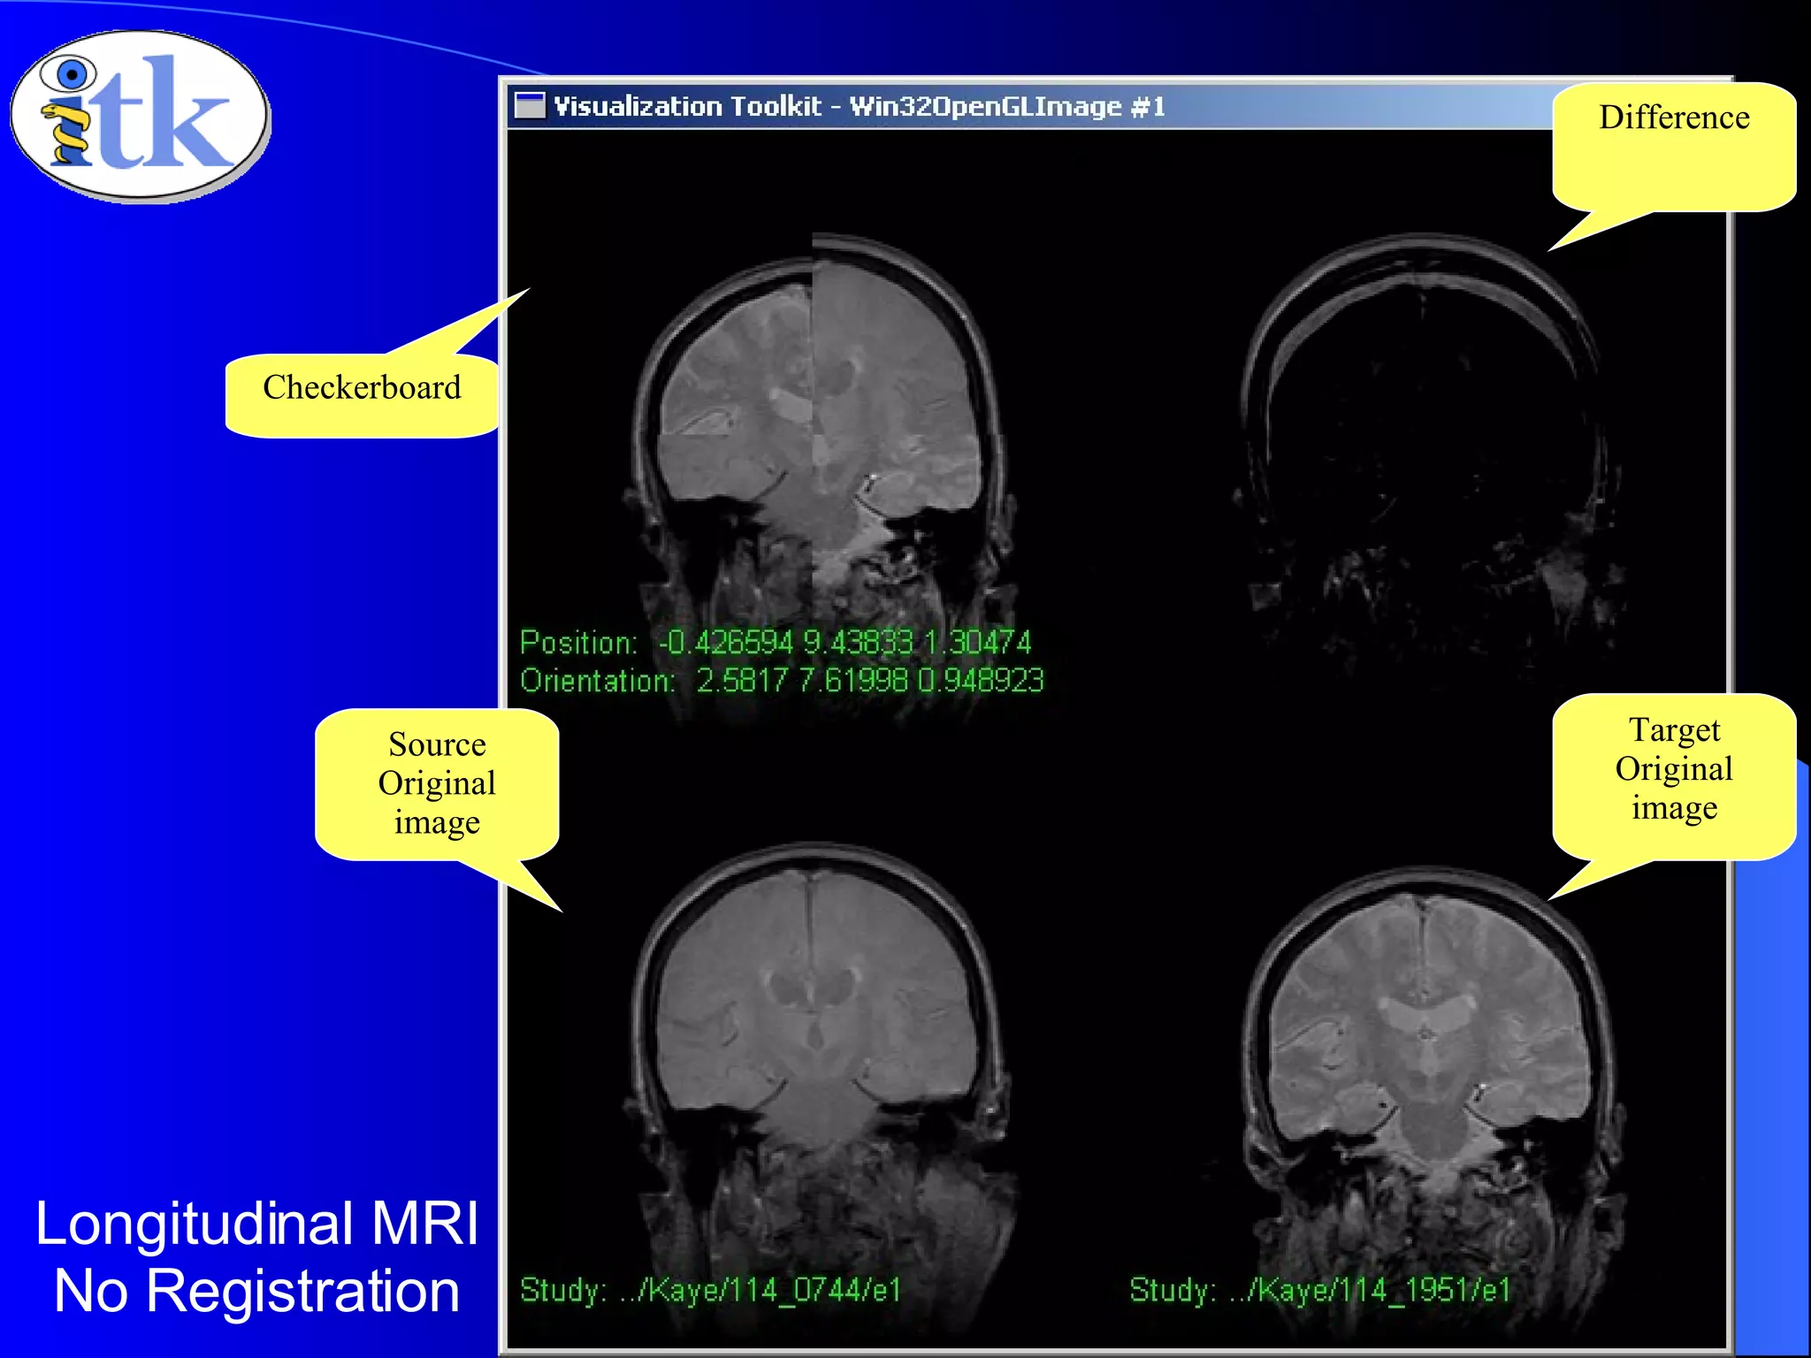Click the green Orientation readout text
This screenshot has width=1811, height=1358.
(x=782, y=681)
